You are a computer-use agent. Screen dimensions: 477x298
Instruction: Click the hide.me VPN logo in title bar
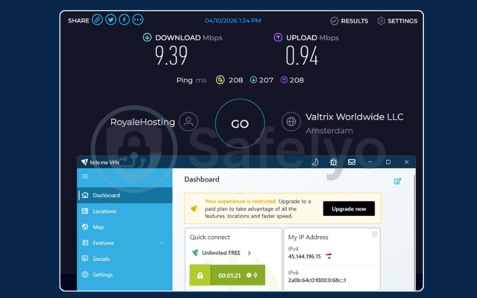(85, 162)
